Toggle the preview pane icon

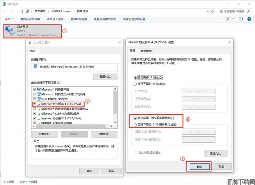pyautogui.click(x=241, y=19)
